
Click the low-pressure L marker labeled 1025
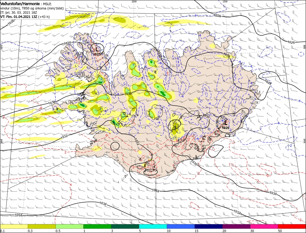coord(97,49)
